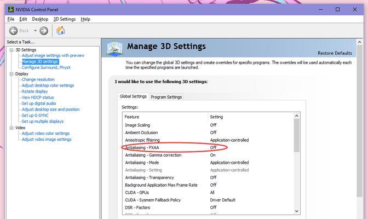Select Antialiasing - Transparency row
This screenshot has width=368, height=219.
pyautogui.click(x=208, y=178)
